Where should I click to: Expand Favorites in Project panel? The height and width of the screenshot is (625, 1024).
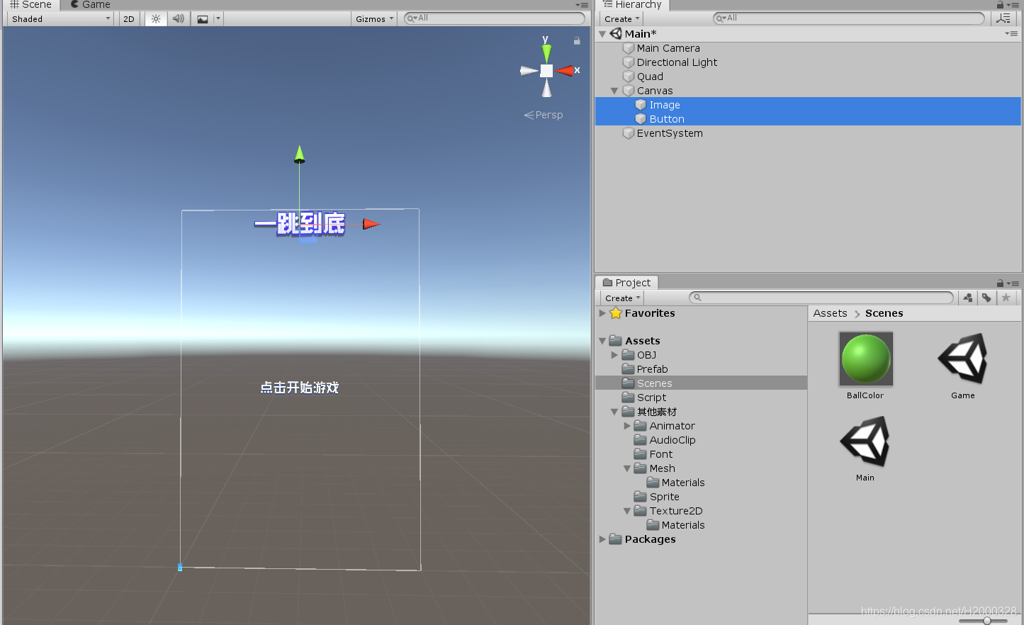602,313
